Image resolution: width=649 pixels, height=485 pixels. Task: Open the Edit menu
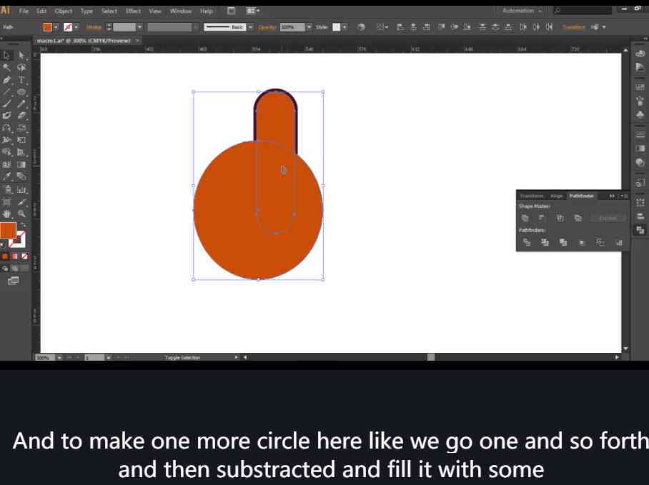click(41, 11)
